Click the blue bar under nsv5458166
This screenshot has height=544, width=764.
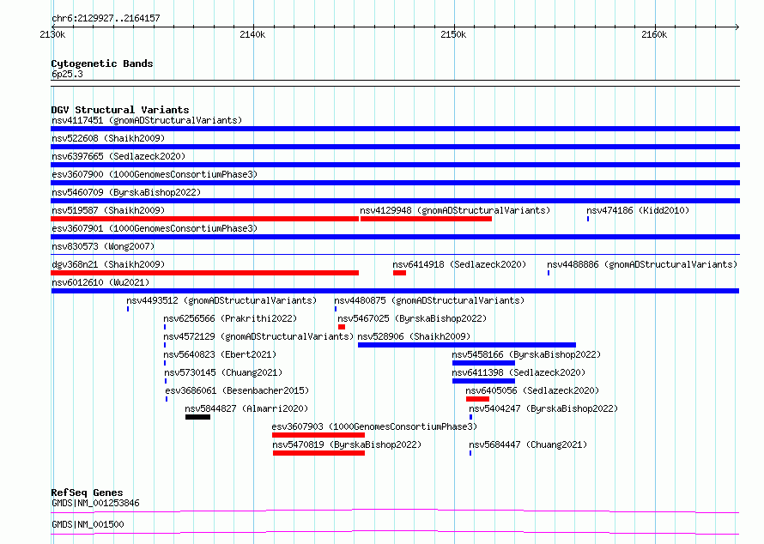pos(483,363)
